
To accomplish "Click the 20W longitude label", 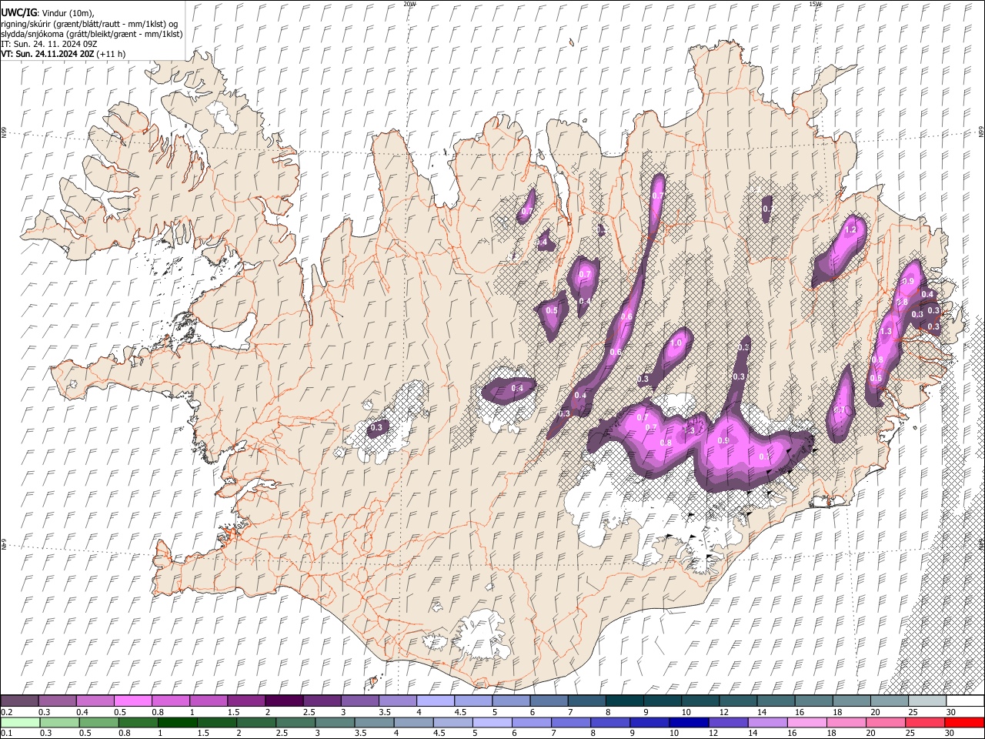I will [409, 4].
